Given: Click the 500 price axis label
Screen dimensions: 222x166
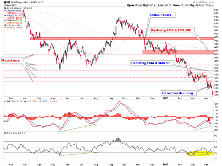Looking at the screenshot, I should click(216, 27).
